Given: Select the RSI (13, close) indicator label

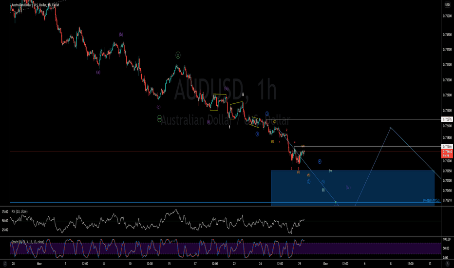Looking at the screenshot, I should pyautogui.click(x=19, y=211).
